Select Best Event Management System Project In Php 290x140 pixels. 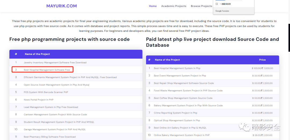click(180, 76)
